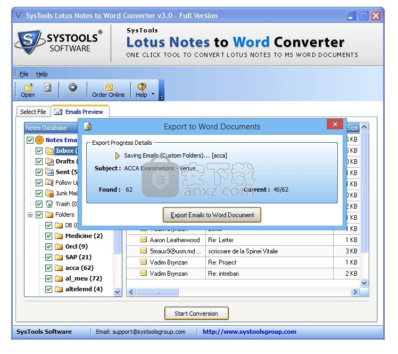Click email list scroll up arrow
Screen dimensions: 398x354
click(x=364, y=127)
